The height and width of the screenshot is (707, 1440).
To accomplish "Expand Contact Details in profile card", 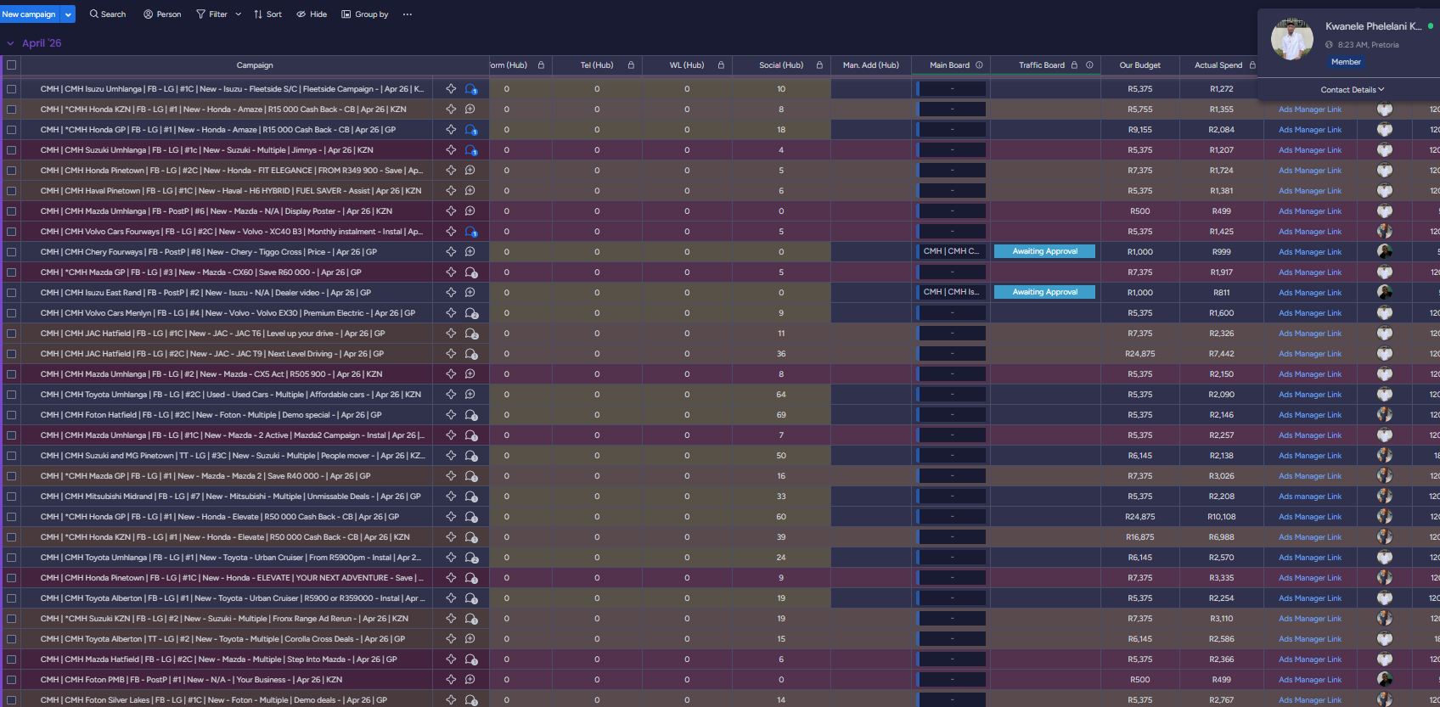I will pyautogui.click(x=1353, y=90).
